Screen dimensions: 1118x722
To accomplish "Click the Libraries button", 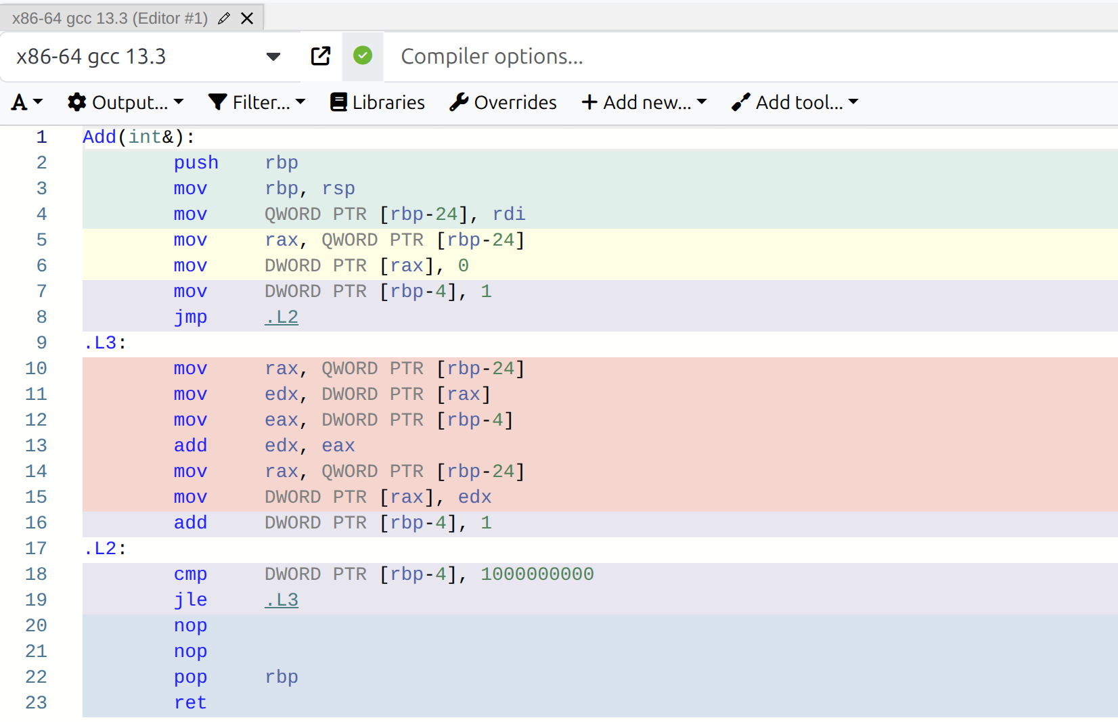I will 377,102.
